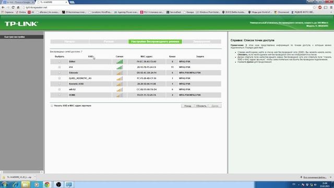Close the downloads bar with the X
This screenshot has width=334, height=188.
point(330,177)
